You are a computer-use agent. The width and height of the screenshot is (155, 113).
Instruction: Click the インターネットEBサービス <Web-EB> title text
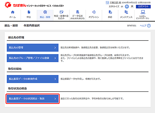coord(45,6)
